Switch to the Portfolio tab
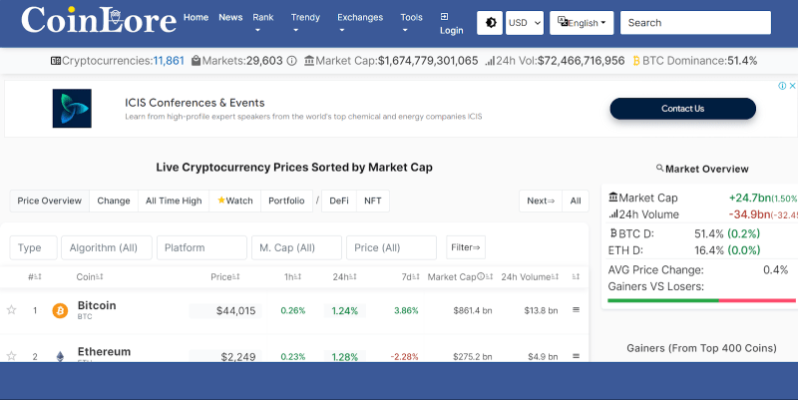Screen dimensions: 798x400 [286, 201]
